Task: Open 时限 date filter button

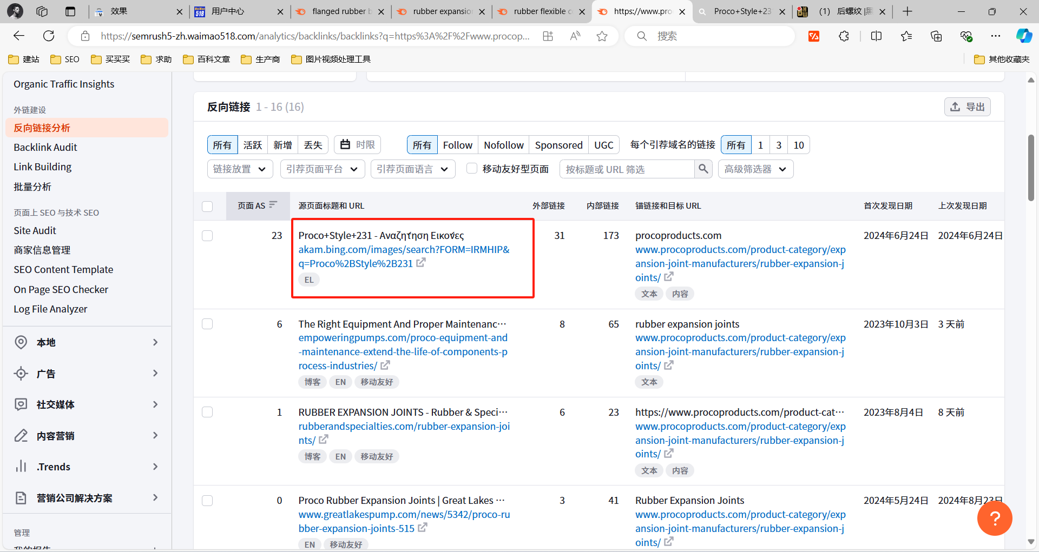Action: tap(358, 145)
